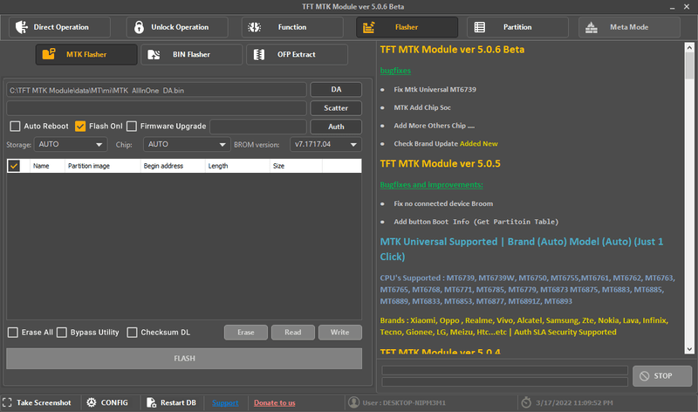The height and width of the screenshot is (412, 698).
Task: Minimize the TFT MTK Module window
Action: tap(672, 7)
